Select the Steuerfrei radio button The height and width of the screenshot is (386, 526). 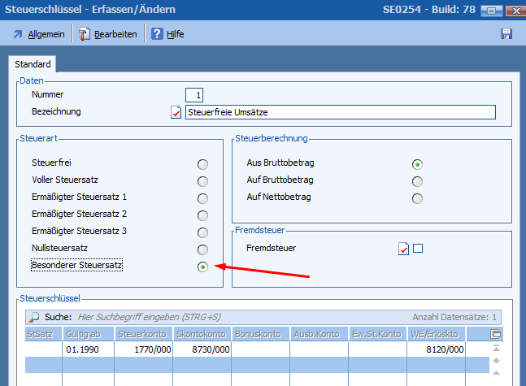(x=202, y=164)
